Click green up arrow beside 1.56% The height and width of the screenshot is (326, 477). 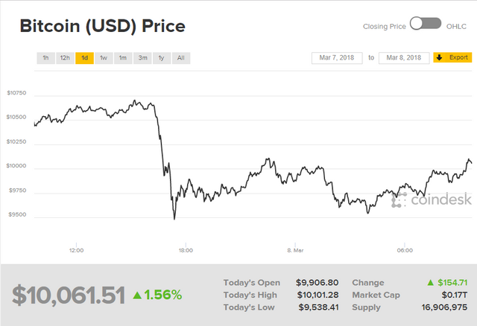[137, 295]
